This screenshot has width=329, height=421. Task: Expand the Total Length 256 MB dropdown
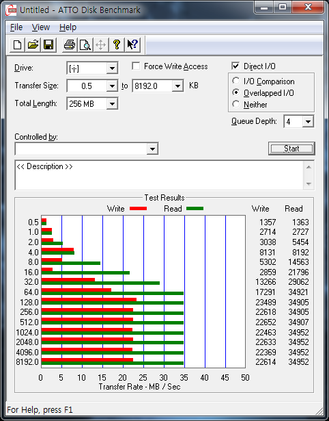point(112,104)
